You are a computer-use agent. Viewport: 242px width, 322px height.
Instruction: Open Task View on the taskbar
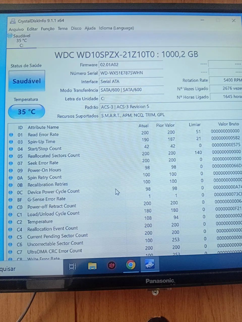click(x=73, y=266)
